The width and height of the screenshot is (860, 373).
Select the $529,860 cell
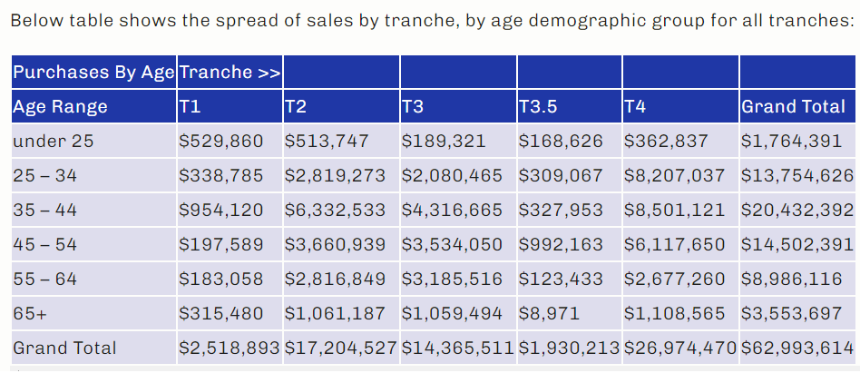pyautogui.click(x=230, y=141)
